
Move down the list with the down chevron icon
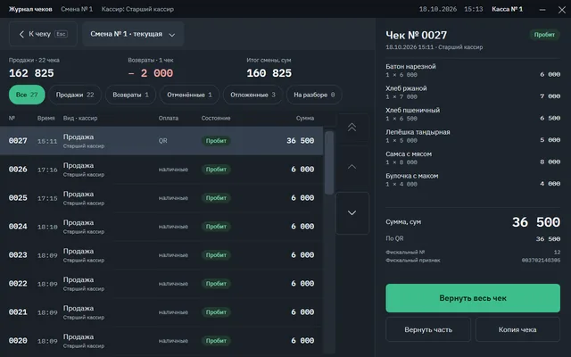tap(352, 212)
